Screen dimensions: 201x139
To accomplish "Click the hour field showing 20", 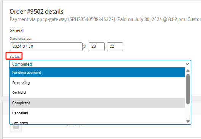I will [97, 47].
